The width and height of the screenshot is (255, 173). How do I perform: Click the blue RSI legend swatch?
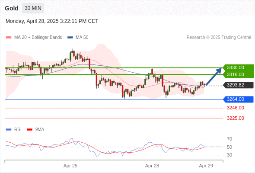click(9, 130)
